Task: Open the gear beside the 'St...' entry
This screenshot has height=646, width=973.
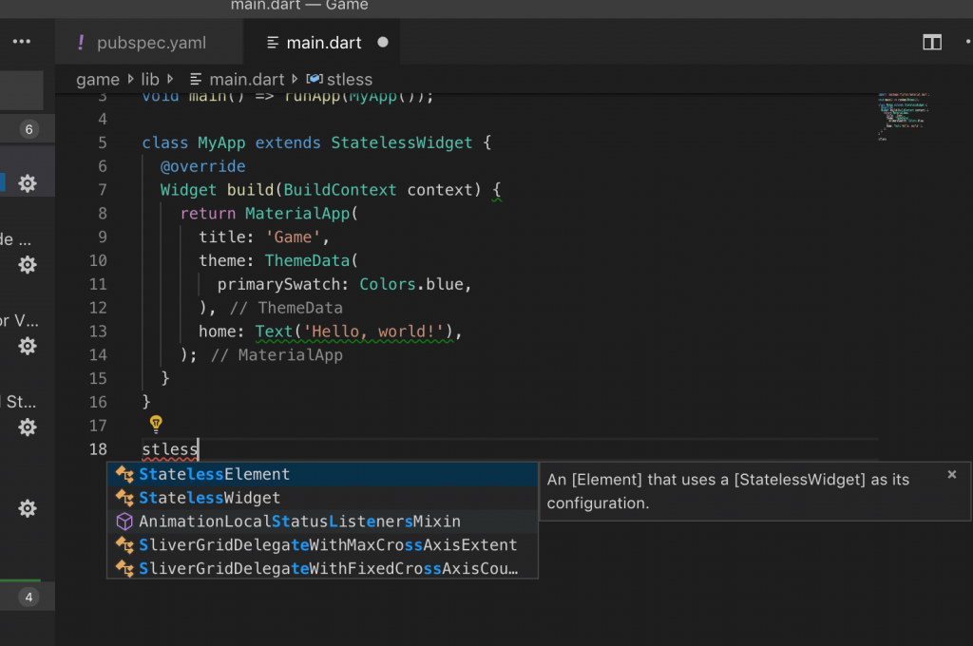Action: coord(28,427)
